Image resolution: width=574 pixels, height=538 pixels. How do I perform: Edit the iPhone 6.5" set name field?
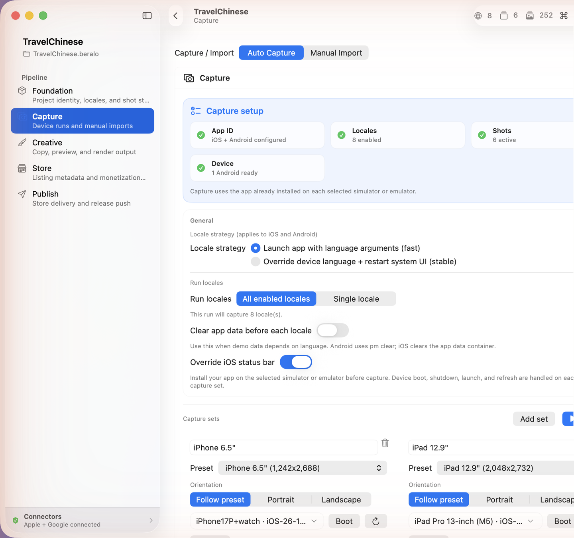point(283,448)
